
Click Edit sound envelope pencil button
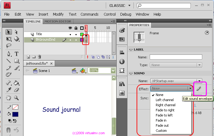pos(199,88)
